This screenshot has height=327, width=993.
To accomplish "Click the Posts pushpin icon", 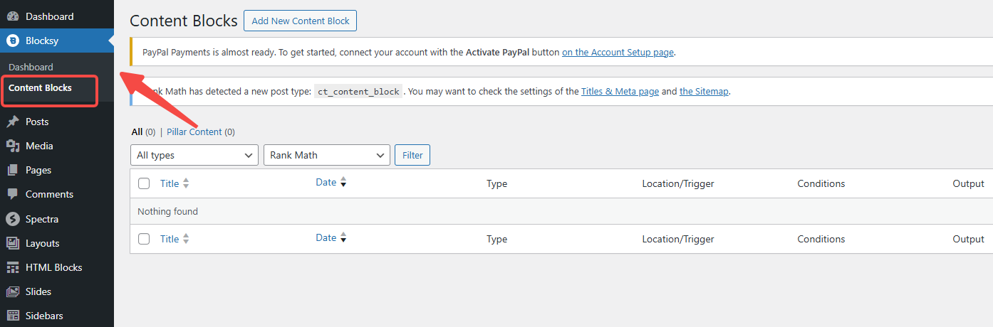I will click(x=13, y=122).
